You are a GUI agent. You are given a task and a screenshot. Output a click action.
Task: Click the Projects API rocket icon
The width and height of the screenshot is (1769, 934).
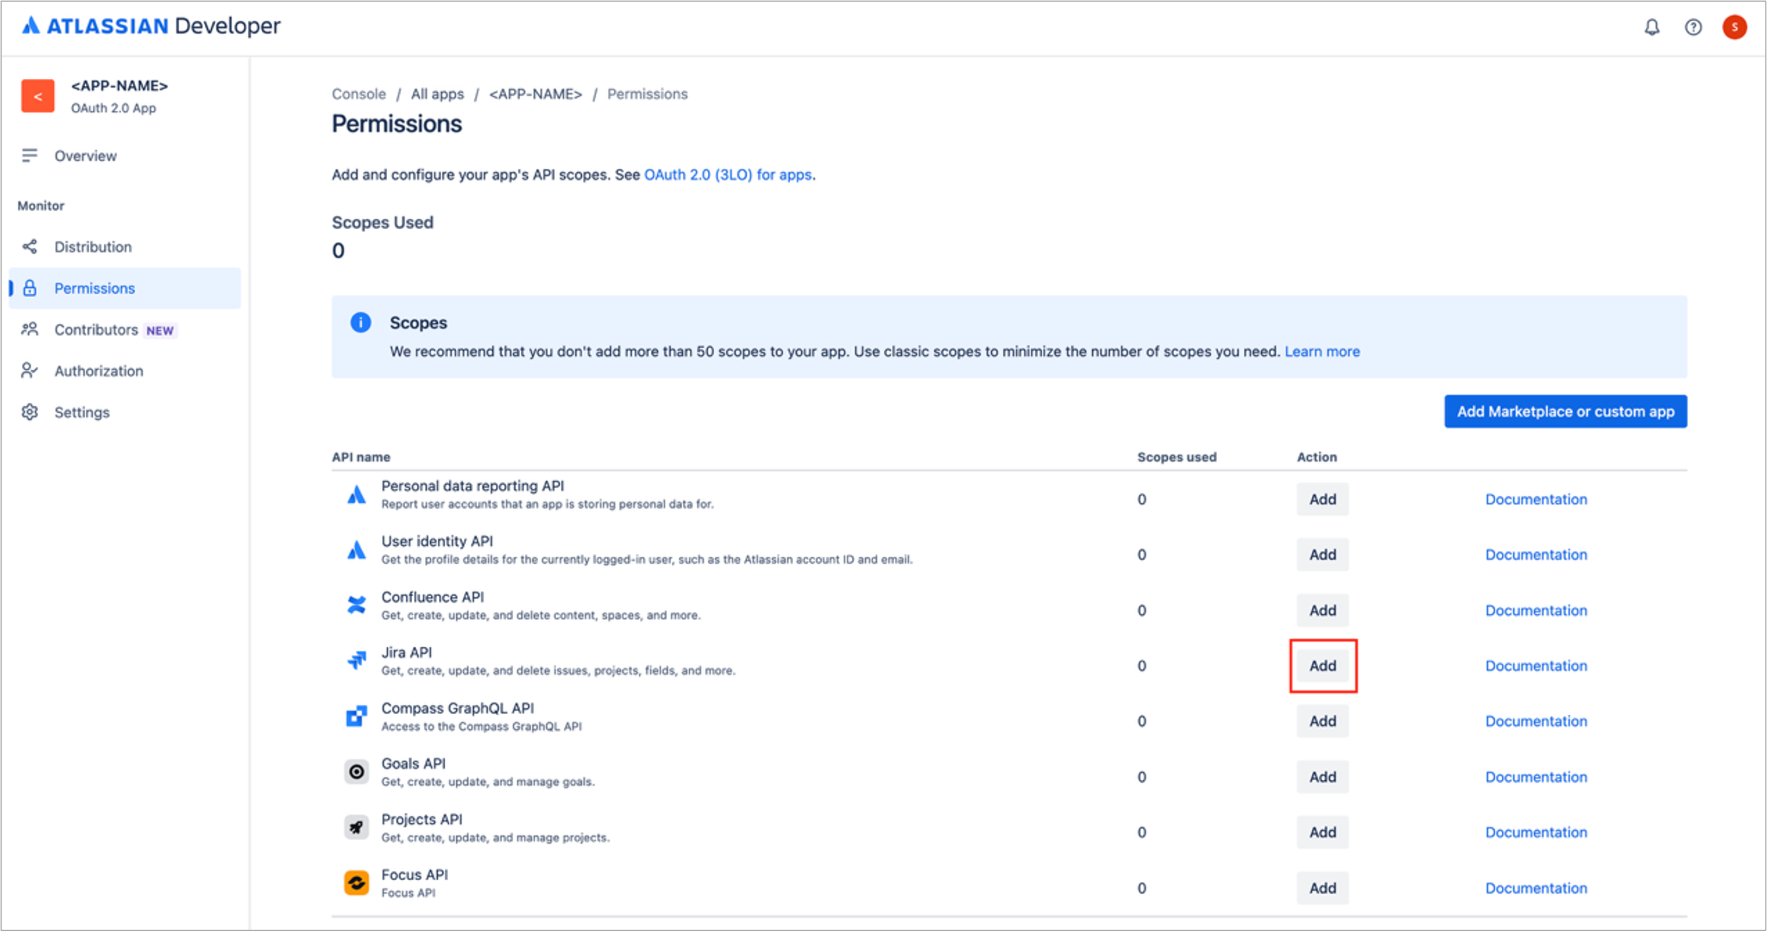(x=356, y=828)
